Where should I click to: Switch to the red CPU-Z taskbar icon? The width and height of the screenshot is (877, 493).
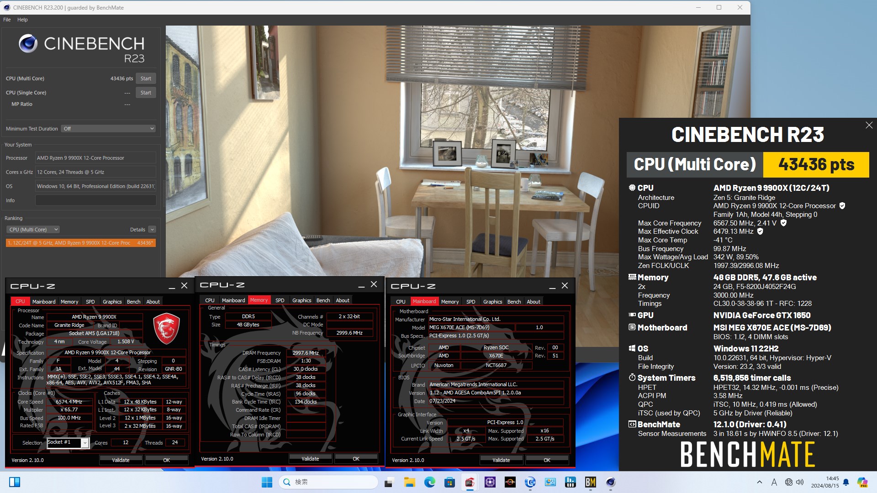[470, 482]
